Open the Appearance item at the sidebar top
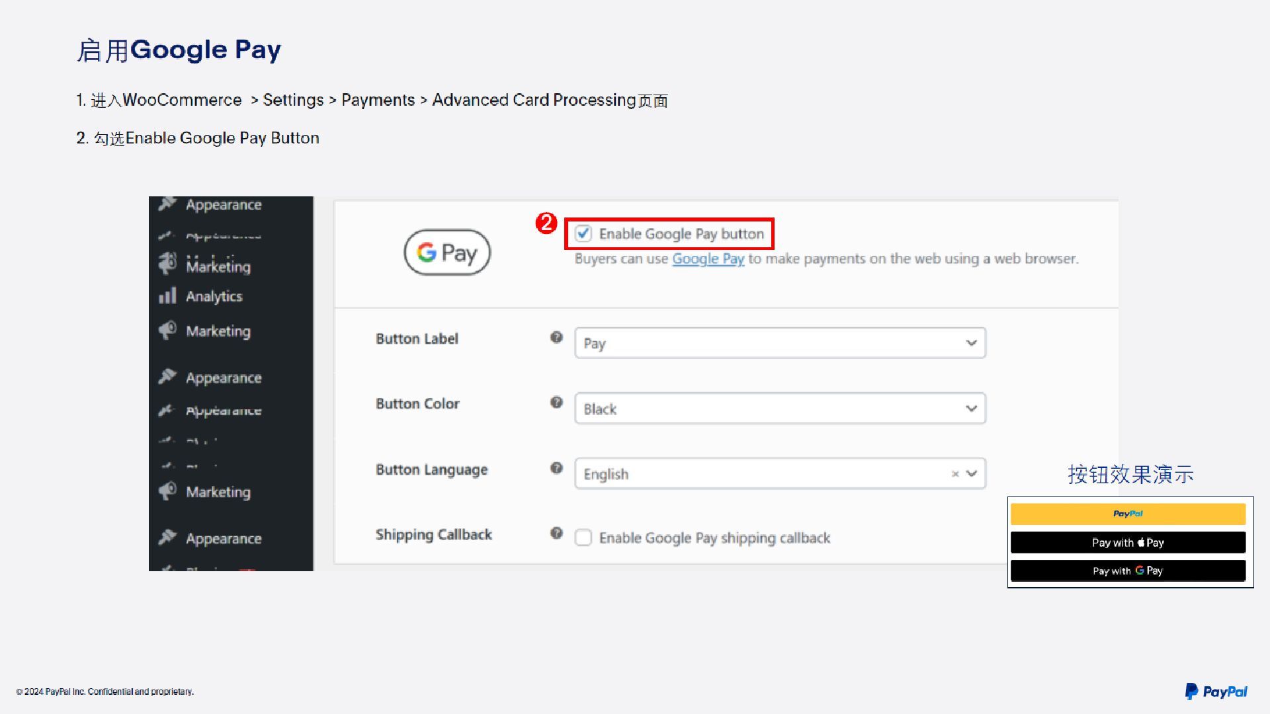 pos(223,205)
